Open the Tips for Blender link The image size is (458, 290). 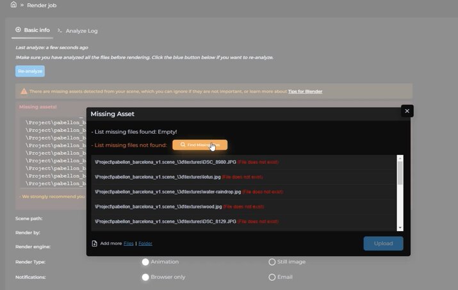[305, 92]
